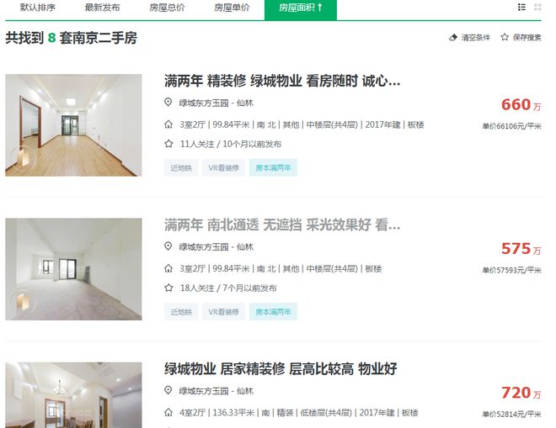This screenshot has width=556, height=428.
Task: Open the third listing's dining room thumbnail
Action: (73, 395)
